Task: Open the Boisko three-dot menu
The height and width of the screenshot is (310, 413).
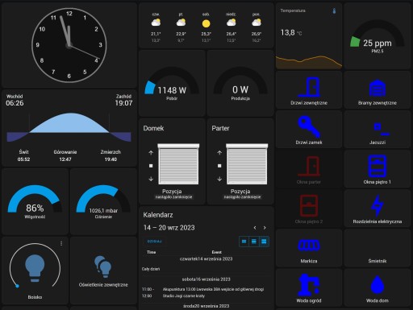Action: (x=61, y=243)
